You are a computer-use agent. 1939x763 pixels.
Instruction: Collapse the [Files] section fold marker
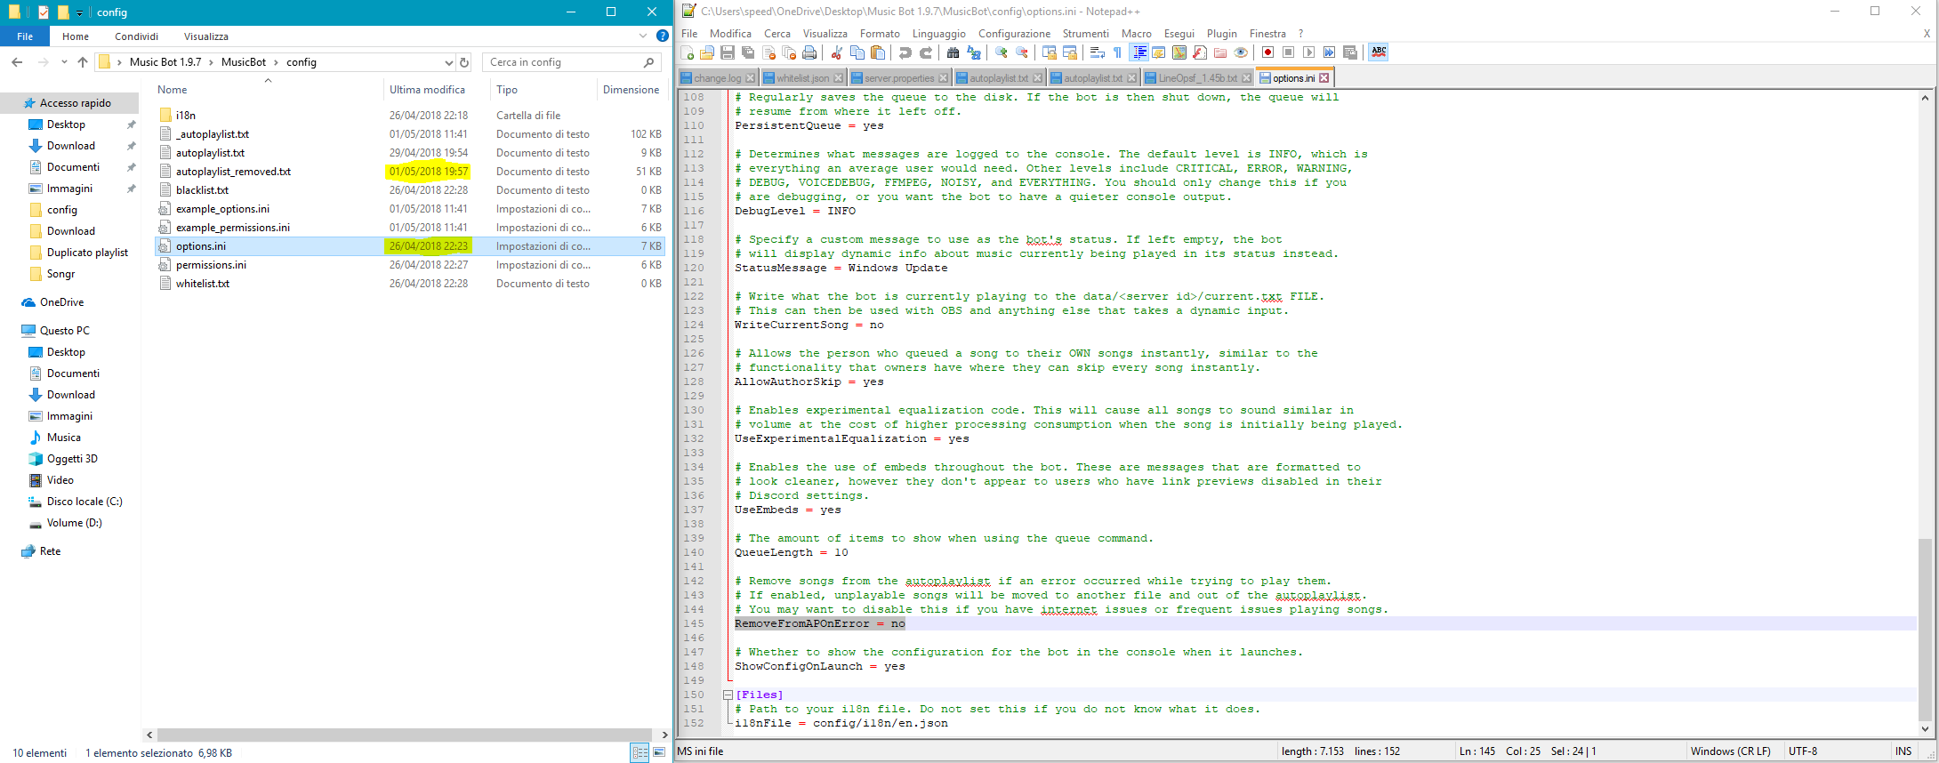tap(728, 695)
